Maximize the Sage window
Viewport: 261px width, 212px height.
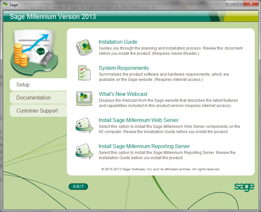point(239,4)
